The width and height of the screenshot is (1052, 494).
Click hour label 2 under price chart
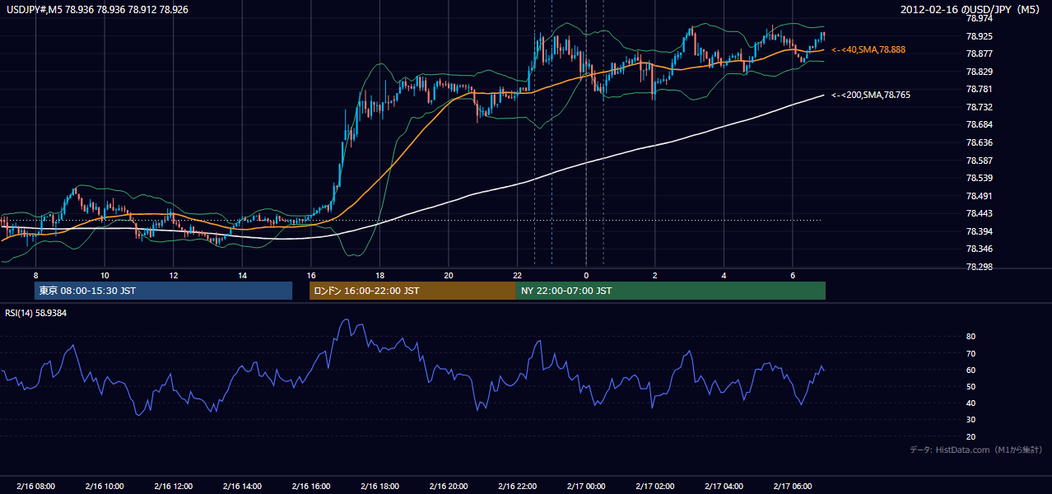tap(654, 274)
